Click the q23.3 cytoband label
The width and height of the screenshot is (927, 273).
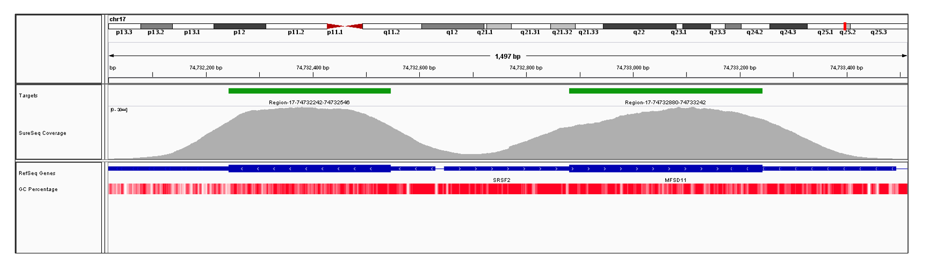[718, 32]
